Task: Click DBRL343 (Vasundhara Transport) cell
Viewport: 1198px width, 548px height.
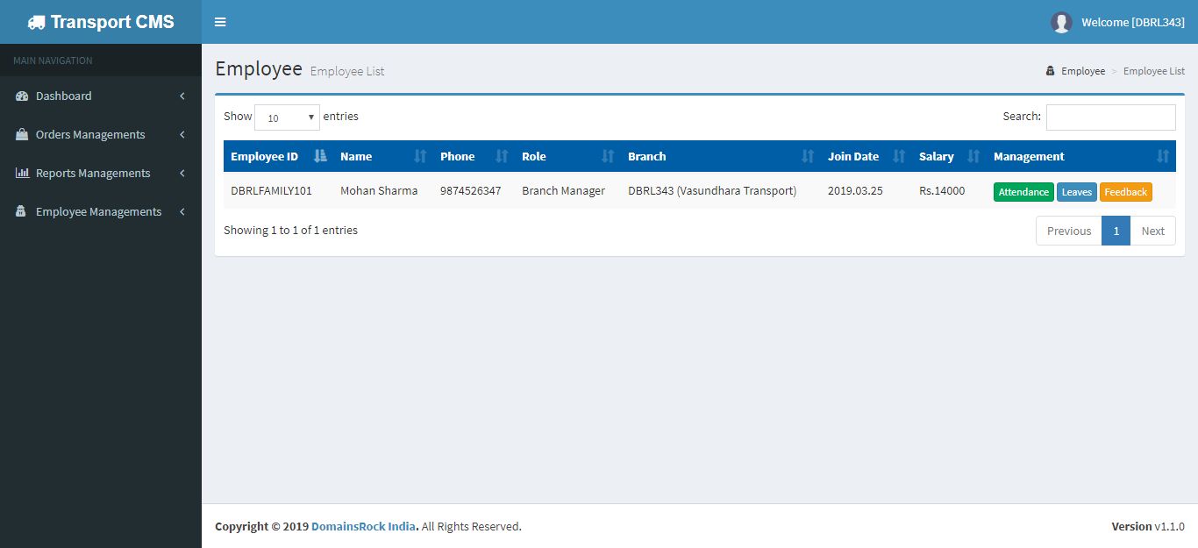Action: [712, 190]
